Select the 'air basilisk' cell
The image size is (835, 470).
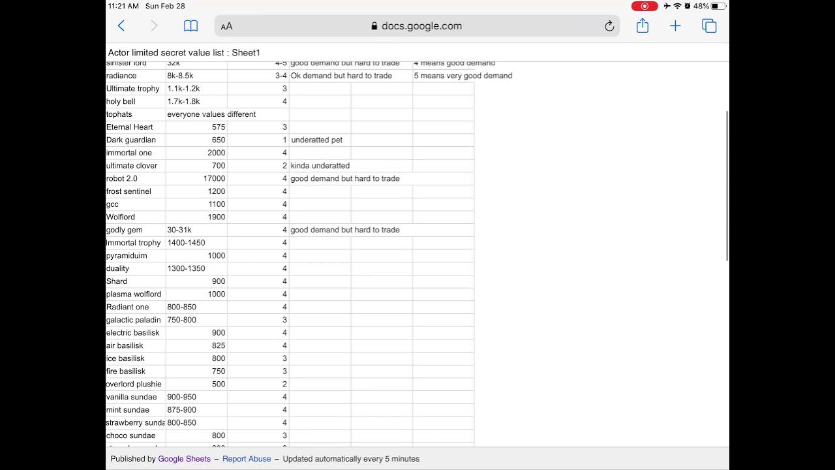136,345
